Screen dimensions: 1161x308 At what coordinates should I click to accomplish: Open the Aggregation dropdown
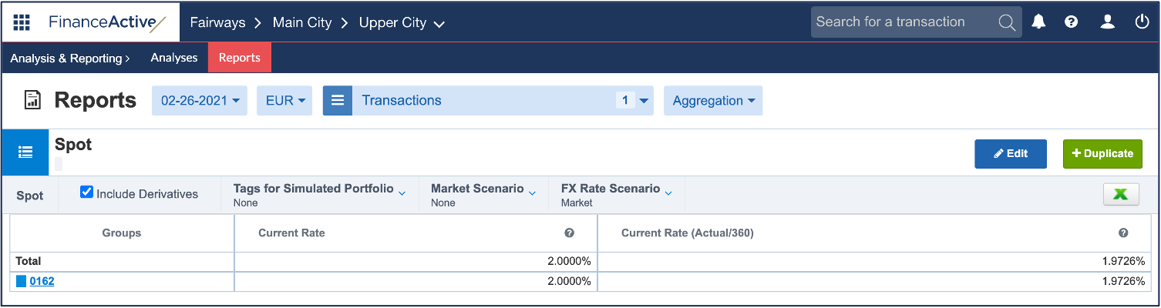click(x=712, y=101)
